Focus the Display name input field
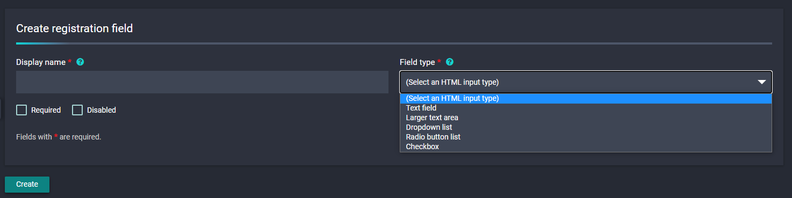This screenshot has height=198, width=792. click(202, 82)
